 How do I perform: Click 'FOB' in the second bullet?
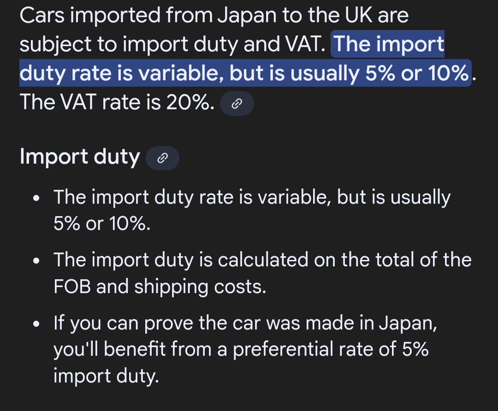coord(72,287)
